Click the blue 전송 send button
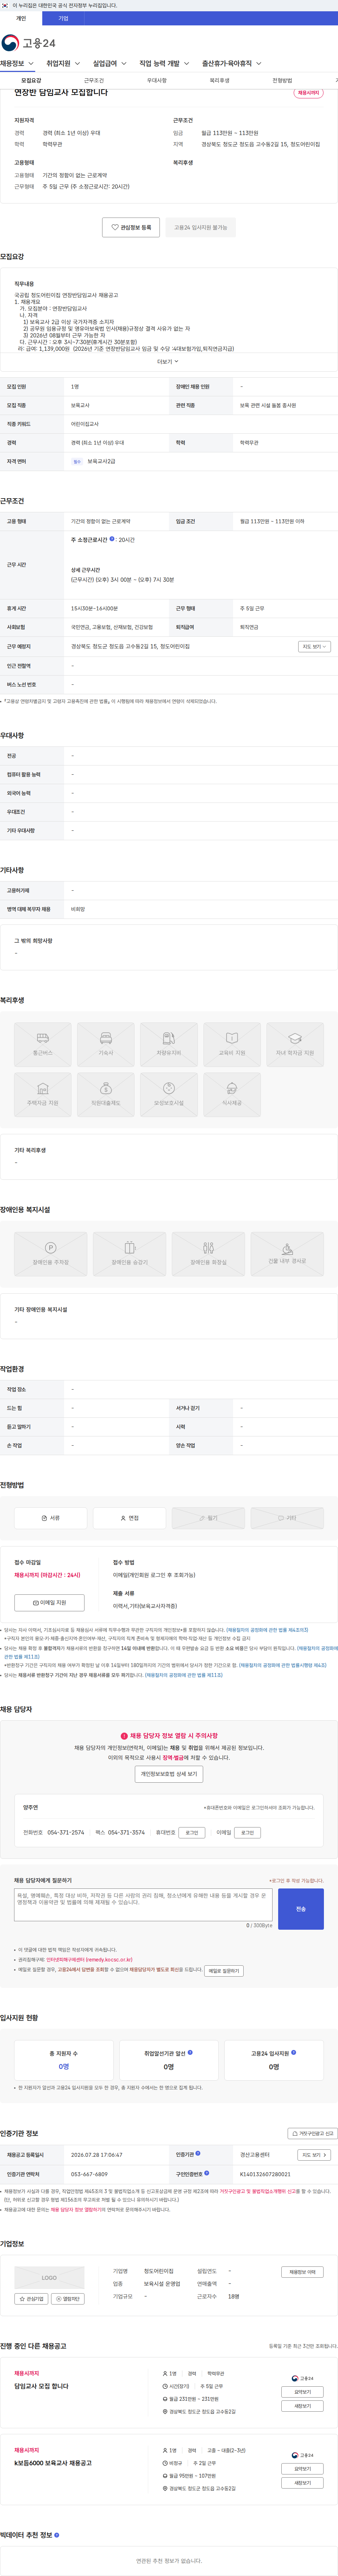This screenshot has height=2576, width=338. [x=301, y=1909]
